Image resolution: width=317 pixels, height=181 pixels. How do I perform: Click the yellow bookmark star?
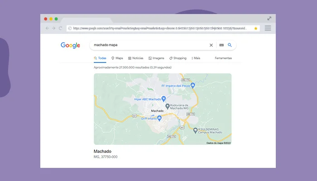click(x=256, y=29)
